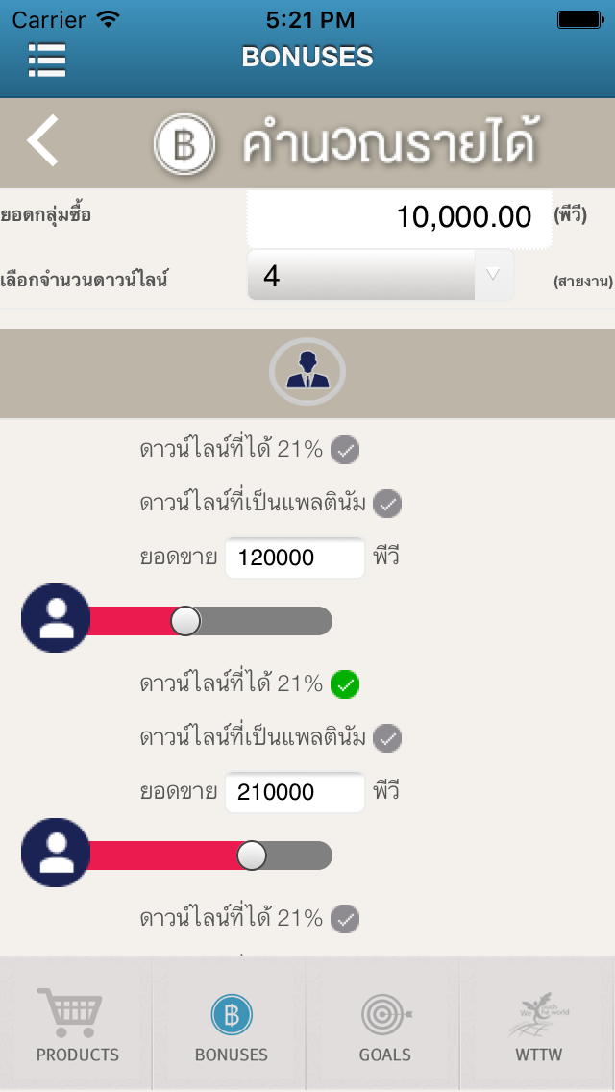The height and width of the screenshot is (1092, 615).
Task: Toggle the bottom gray 21% checkmark
Action: point(344,918)
